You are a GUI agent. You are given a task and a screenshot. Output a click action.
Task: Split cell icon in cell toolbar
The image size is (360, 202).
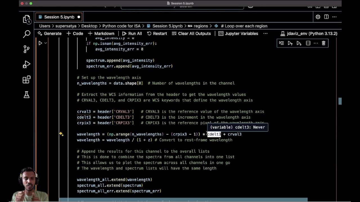coord(308,43)
